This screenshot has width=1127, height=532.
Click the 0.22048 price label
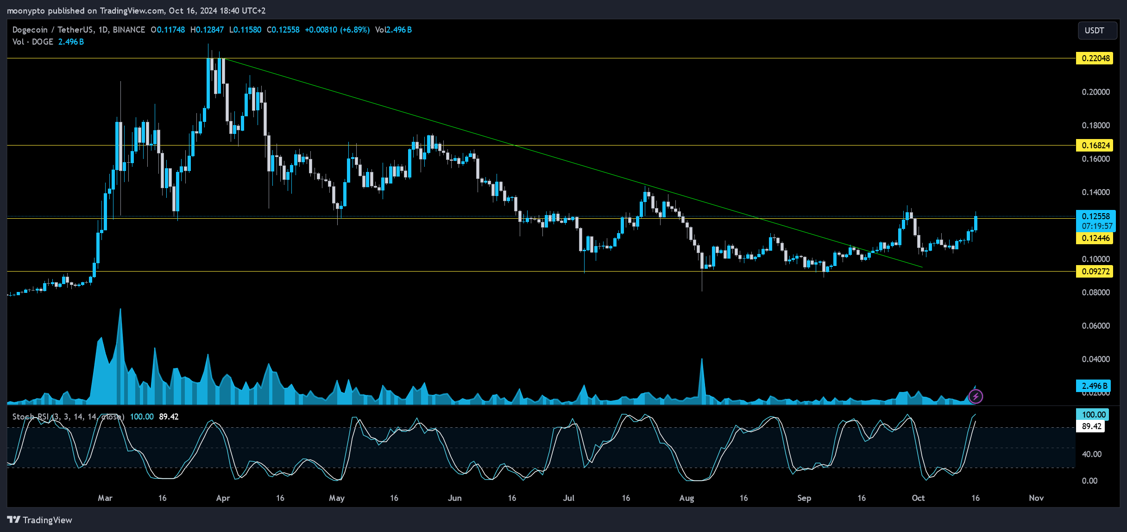click(1095, 58)
